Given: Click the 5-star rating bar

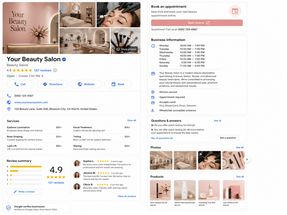Looking at the screenshot, I should pyautogui.click(x=26, y=167).
